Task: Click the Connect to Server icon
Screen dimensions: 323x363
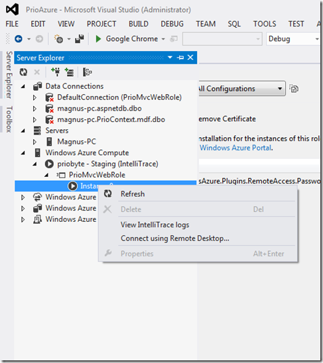Action: pos(69,72)
